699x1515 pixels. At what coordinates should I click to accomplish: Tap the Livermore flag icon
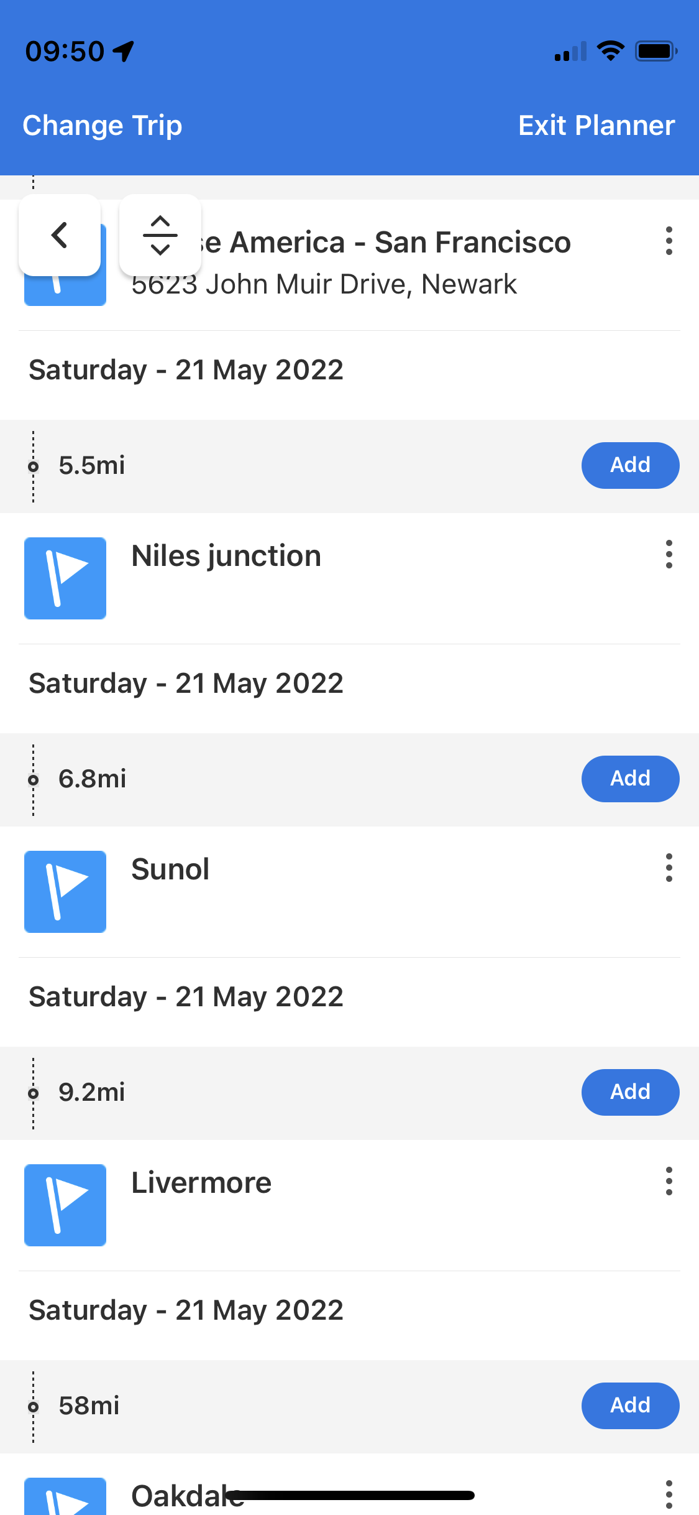pyautogui.click(x=65, y=1205)
